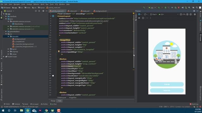This screenshot has width=202, height=113.
Task: Click the Windows Start button
Action: pos(3,110)
